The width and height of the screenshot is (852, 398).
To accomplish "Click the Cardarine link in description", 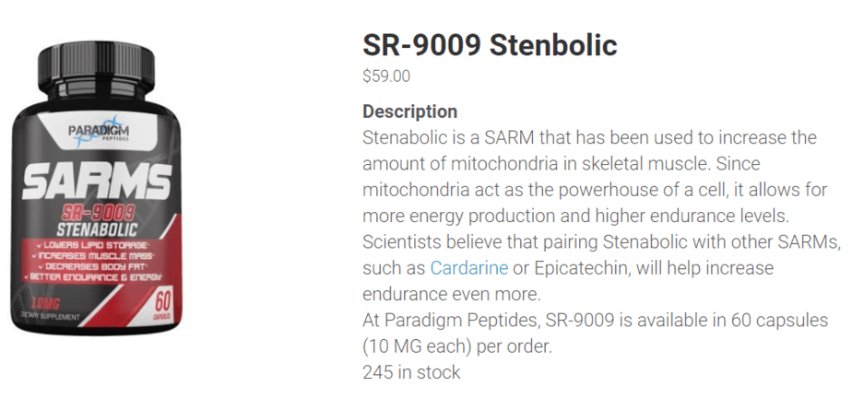I will coord(469,268).
